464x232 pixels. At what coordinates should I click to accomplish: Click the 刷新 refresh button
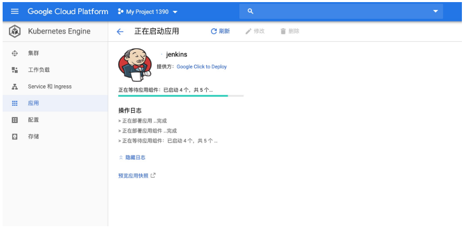click(220, 31)
